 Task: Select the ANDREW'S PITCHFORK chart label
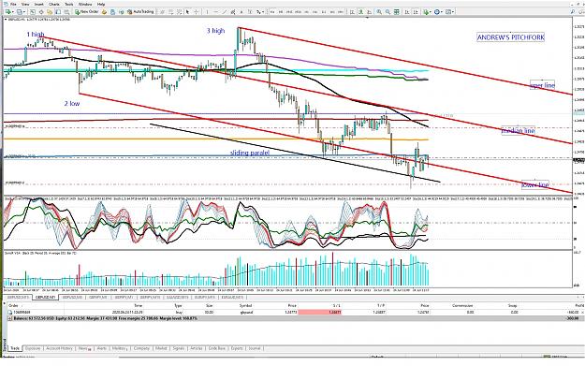tap(511, 37)
